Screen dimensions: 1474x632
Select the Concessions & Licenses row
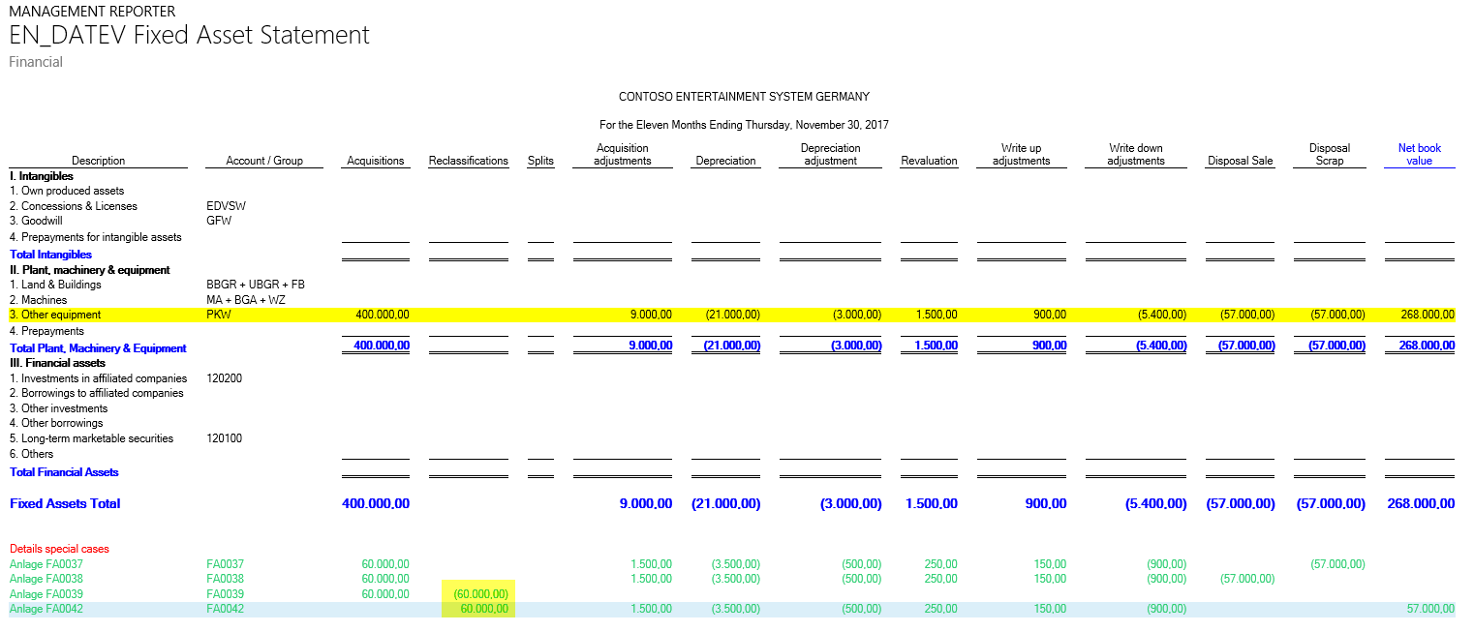tap(74, 206)
